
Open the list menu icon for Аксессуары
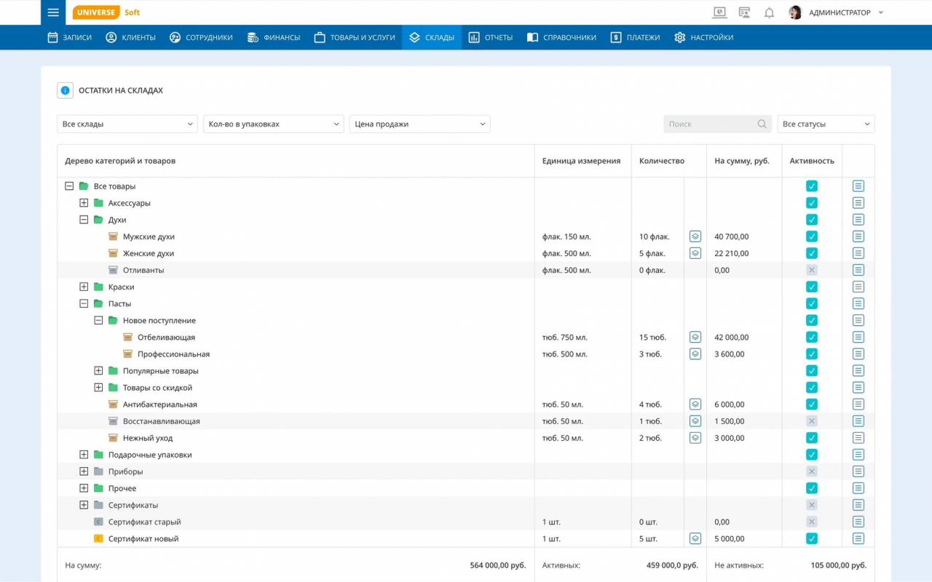tap(858, 203)
